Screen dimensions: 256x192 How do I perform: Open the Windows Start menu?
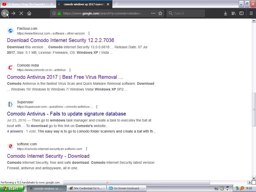[x=12, y=188]
